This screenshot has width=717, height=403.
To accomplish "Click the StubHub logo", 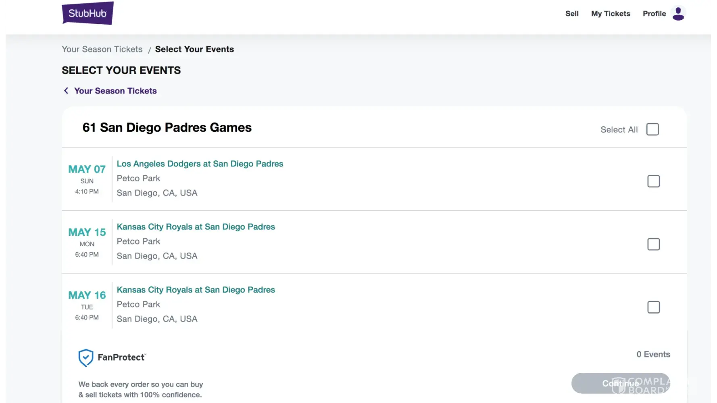I will tap(88, 13).
